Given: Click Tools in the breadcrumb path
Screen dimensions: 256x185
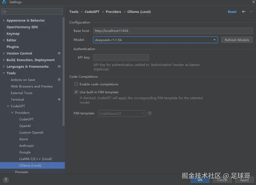Looking at the screenshot, I should pos(74,12).
